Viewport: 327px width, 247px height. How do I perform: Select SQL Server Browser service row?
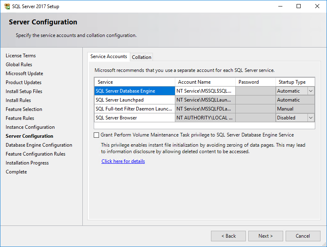click(x=135, y=118)
